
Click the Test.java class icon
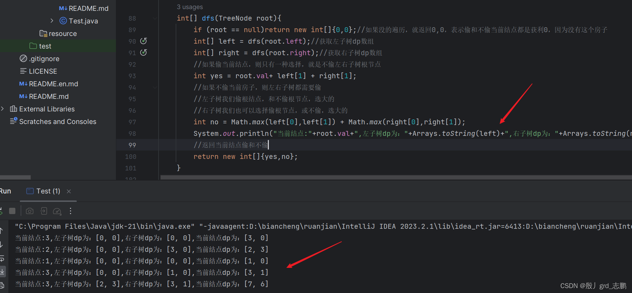pos(63,21)
